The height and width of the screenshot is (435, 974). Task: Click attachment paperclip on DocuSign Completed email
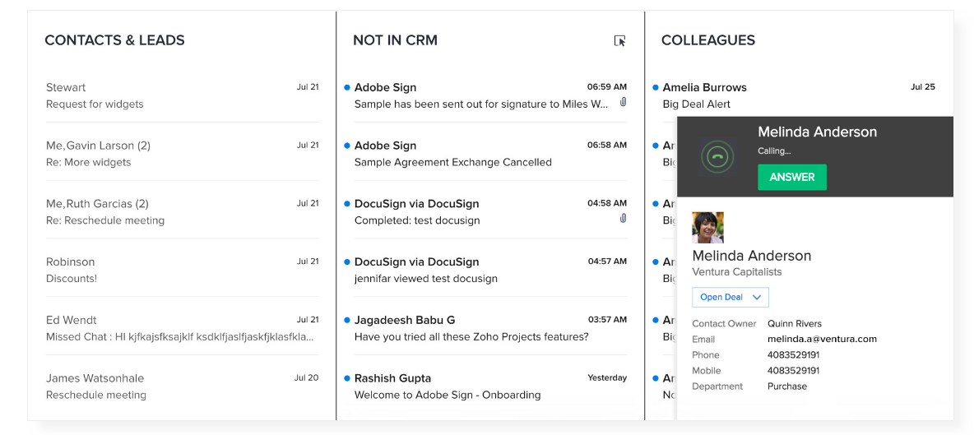click(x=624, y=219)
